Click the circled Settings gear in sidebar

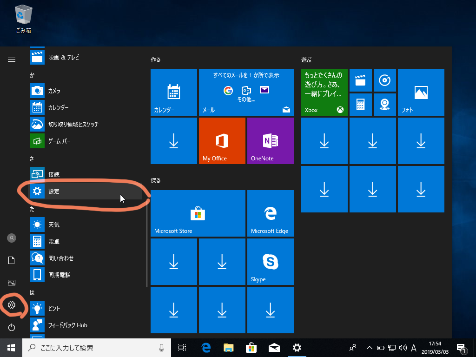pos(12,305)
